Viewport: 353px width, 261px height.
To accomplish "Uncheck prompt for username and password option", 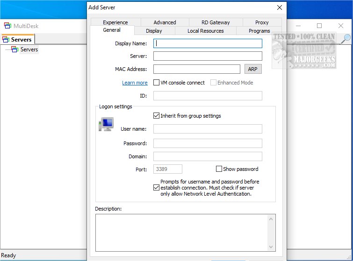I will pos(157,188).
